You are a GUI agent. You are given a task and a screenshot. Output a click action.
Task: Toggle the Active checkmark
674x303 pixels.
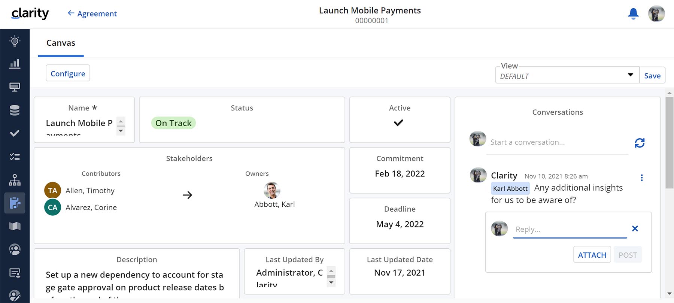[398, 122]
